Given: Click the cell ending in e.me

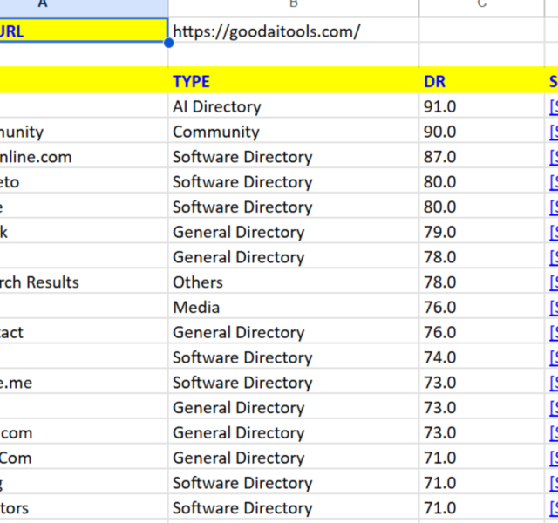Looking at the screenshot, I should tap(84, 383).
